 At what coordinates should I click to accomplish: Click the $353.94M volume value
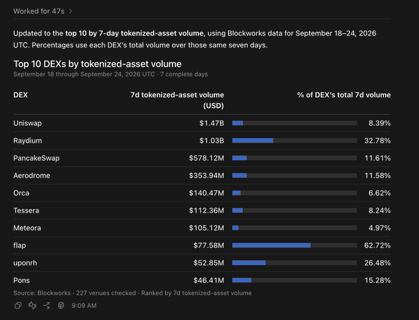point(206,176)
